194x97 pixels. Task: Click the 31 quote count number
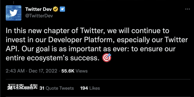tap(42, 88)
